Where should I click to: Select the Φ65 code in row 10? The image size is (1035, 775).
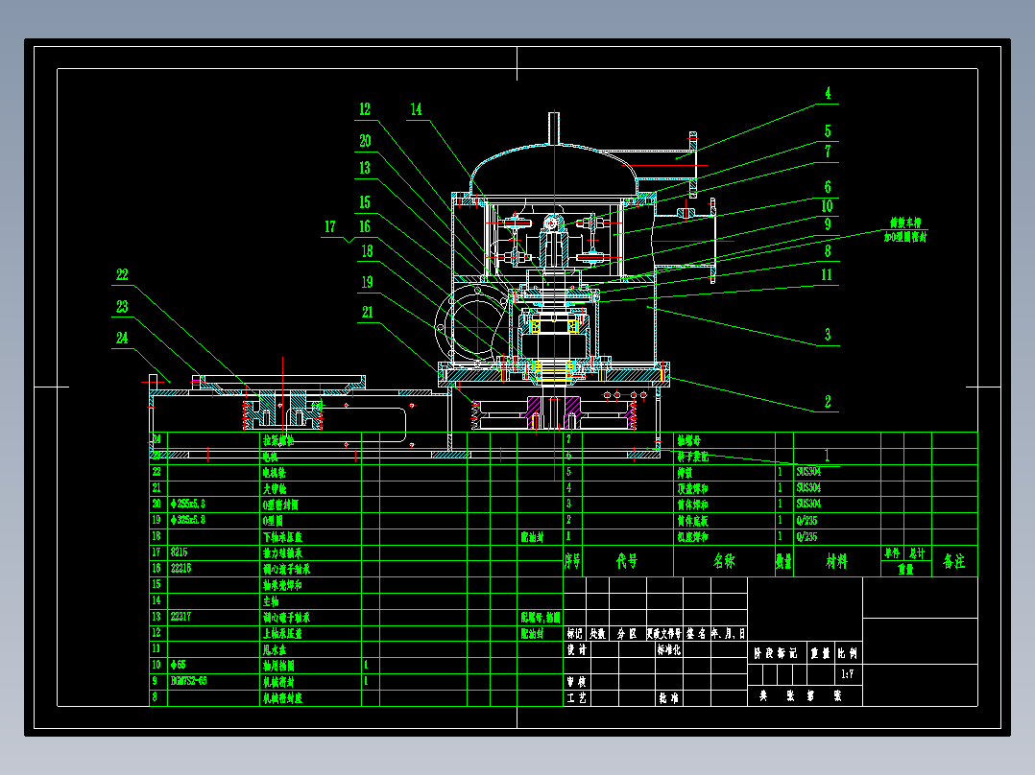pyautogui.click(x=179, y=665)
